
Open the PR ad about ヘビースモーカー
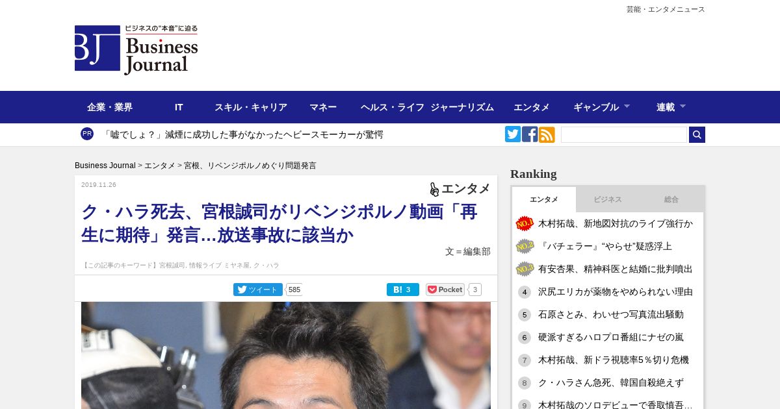243,134
